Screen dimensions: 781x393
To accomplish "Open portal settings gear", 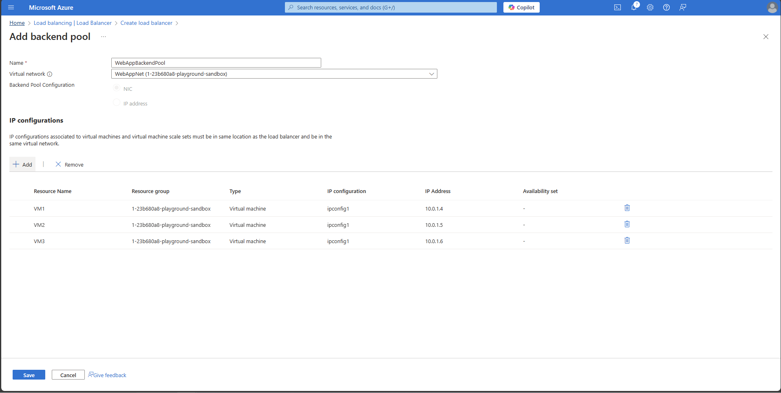I will [x=650, y=7].
